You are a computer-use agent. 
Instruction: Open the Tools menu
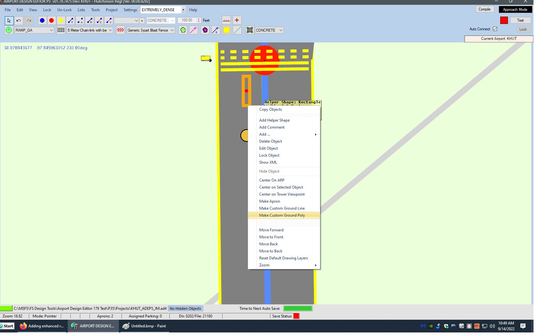[95, 10]
